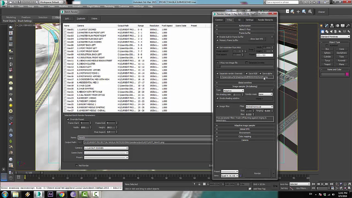Open the magenta object color swatch
352x198 pixels.
347,74
